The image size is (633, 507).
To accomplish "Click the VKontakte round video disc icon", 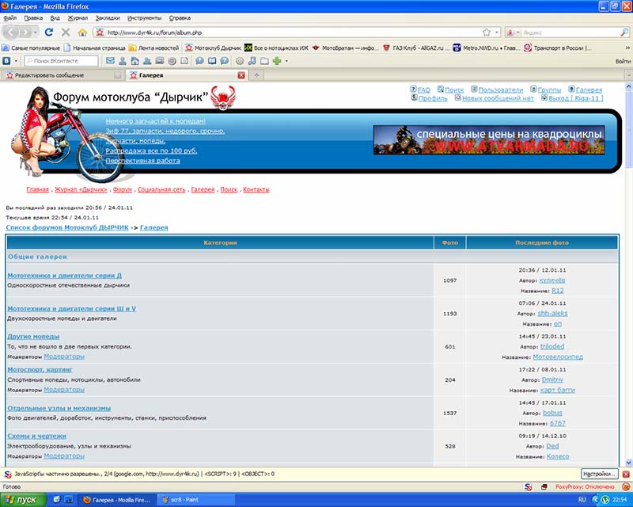I will (172, 61).
